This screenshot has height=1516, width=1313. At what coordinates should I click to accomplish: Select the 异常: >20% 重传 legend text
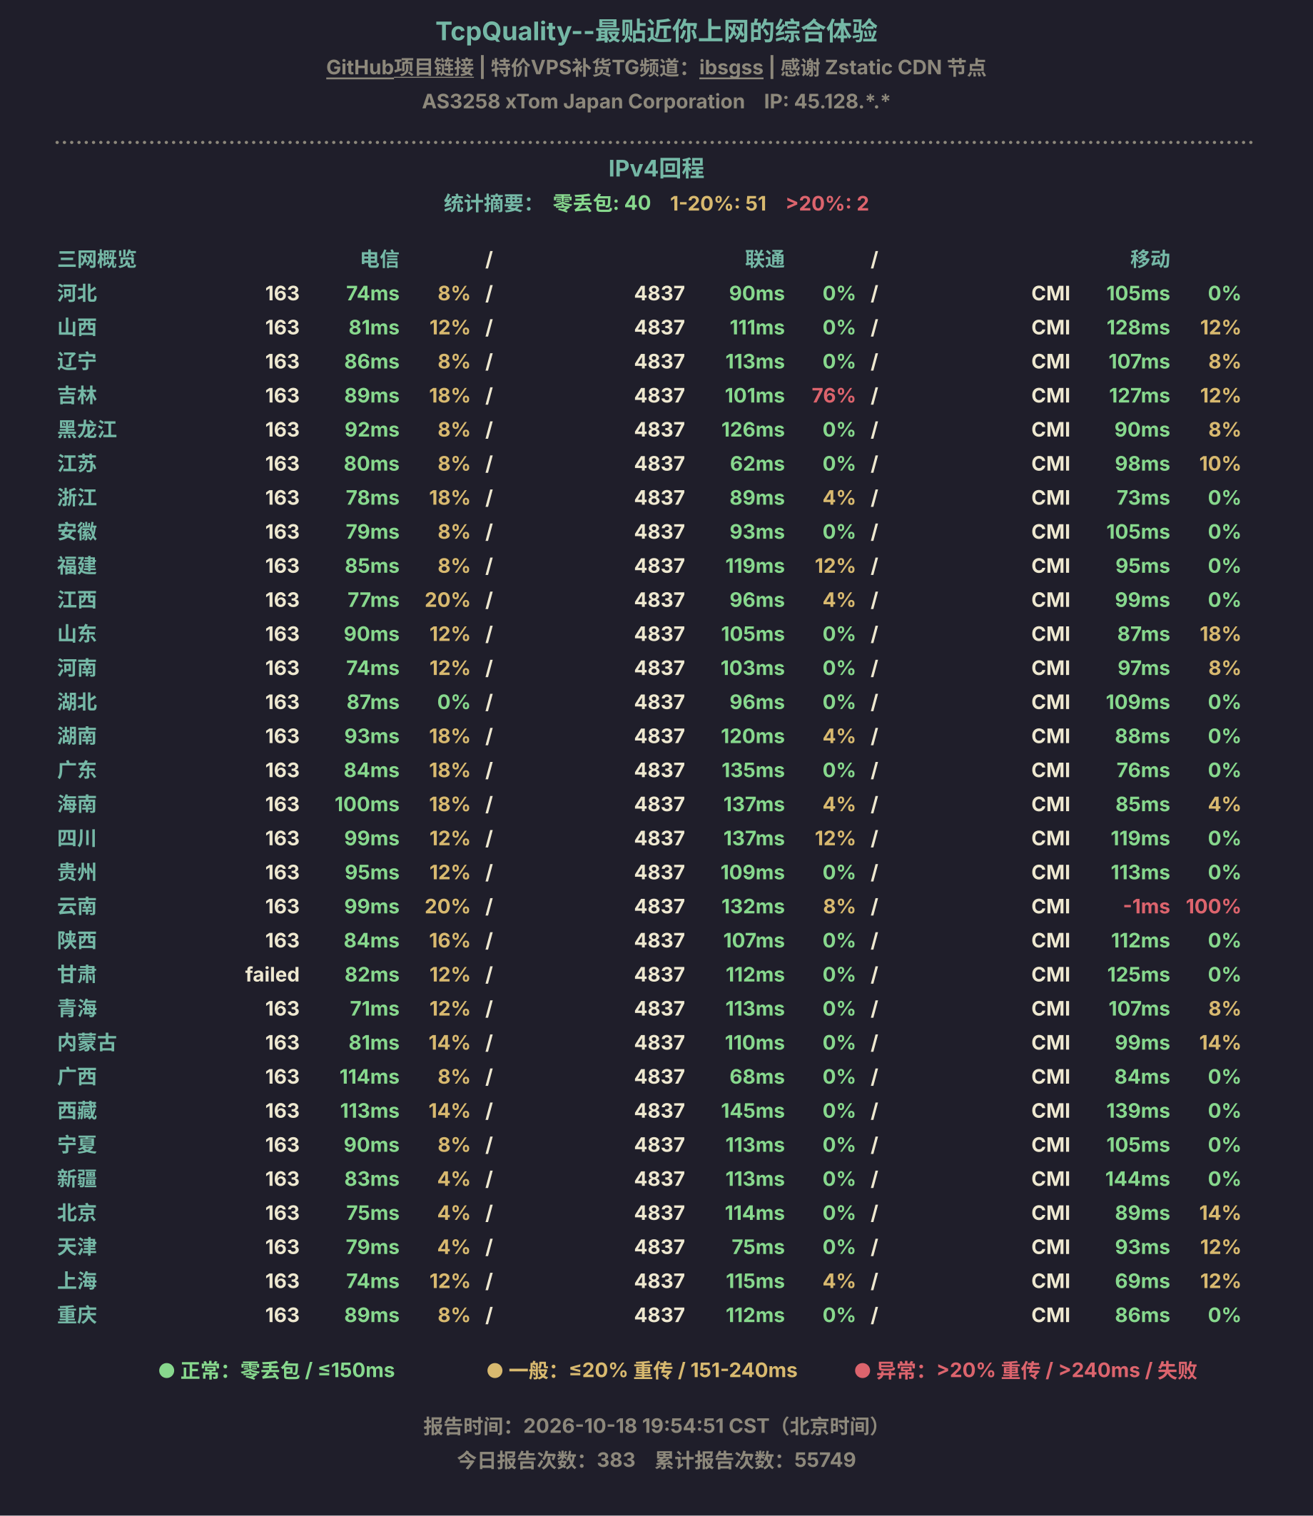958,1370
